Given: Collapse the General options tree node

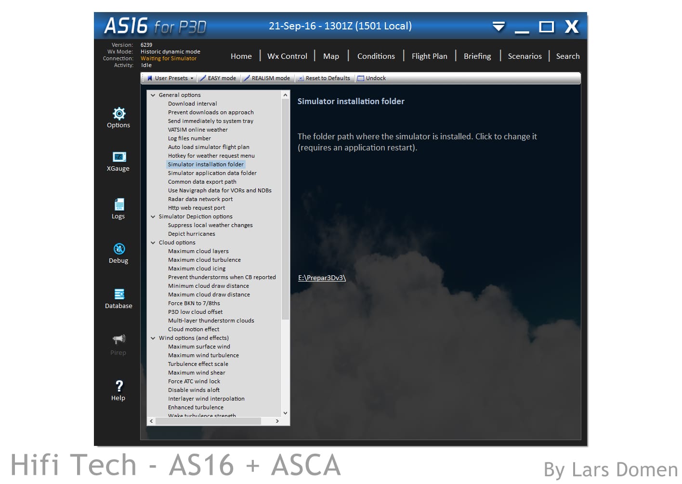Looking at the screenshot, I should coord(153,95).
